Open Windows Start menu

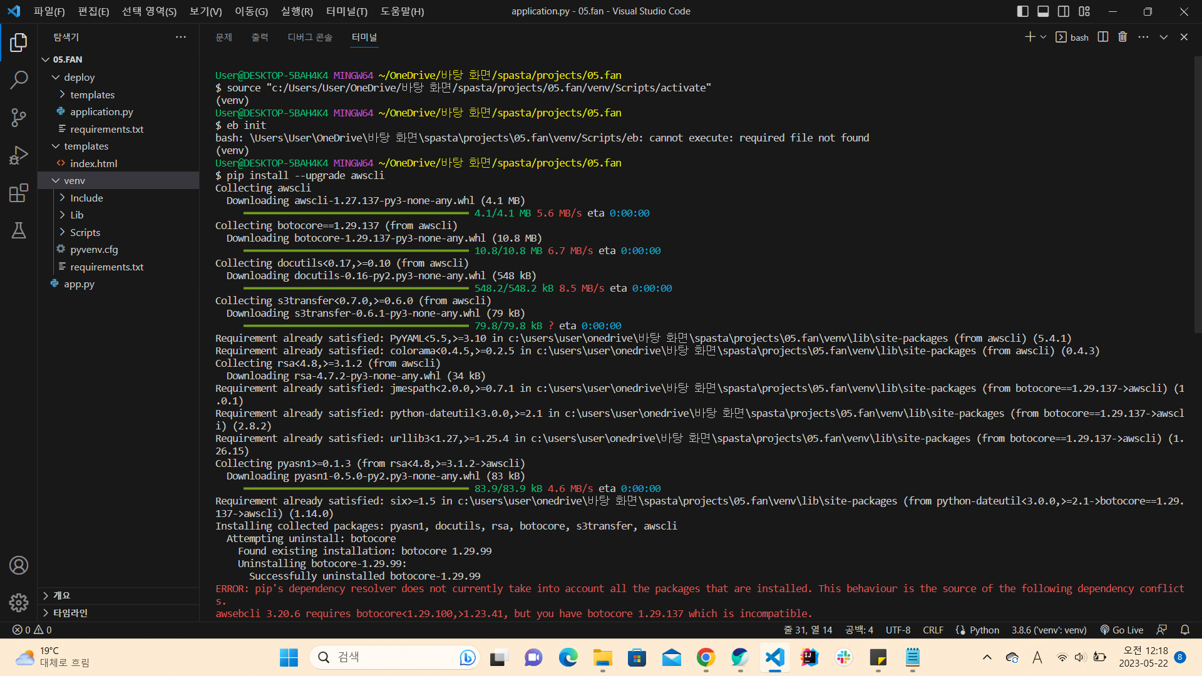click(289, 657)
